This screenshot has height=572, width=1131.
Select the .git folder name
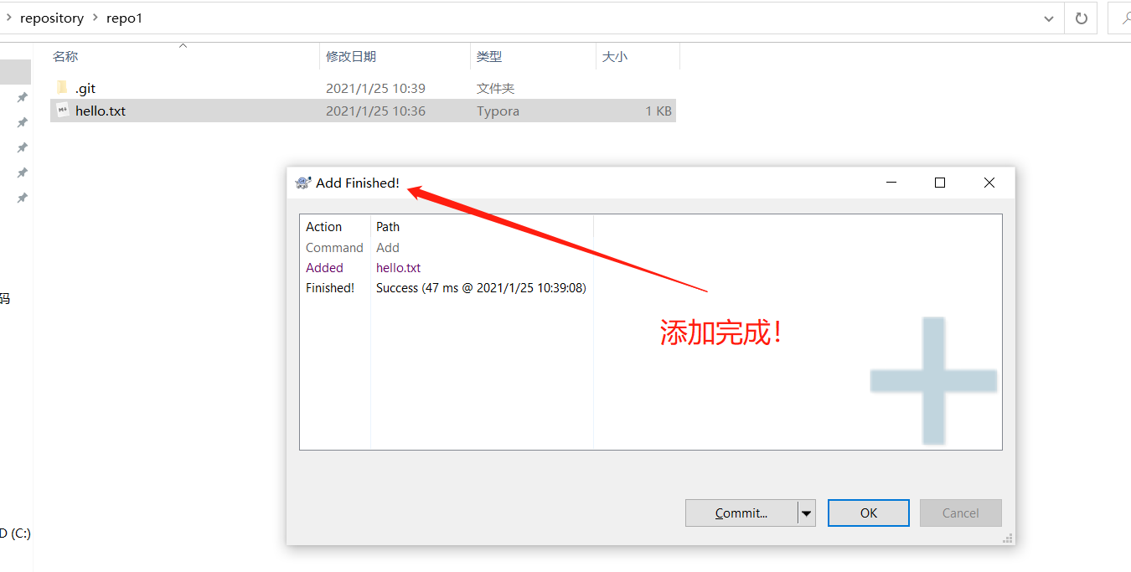85,88
